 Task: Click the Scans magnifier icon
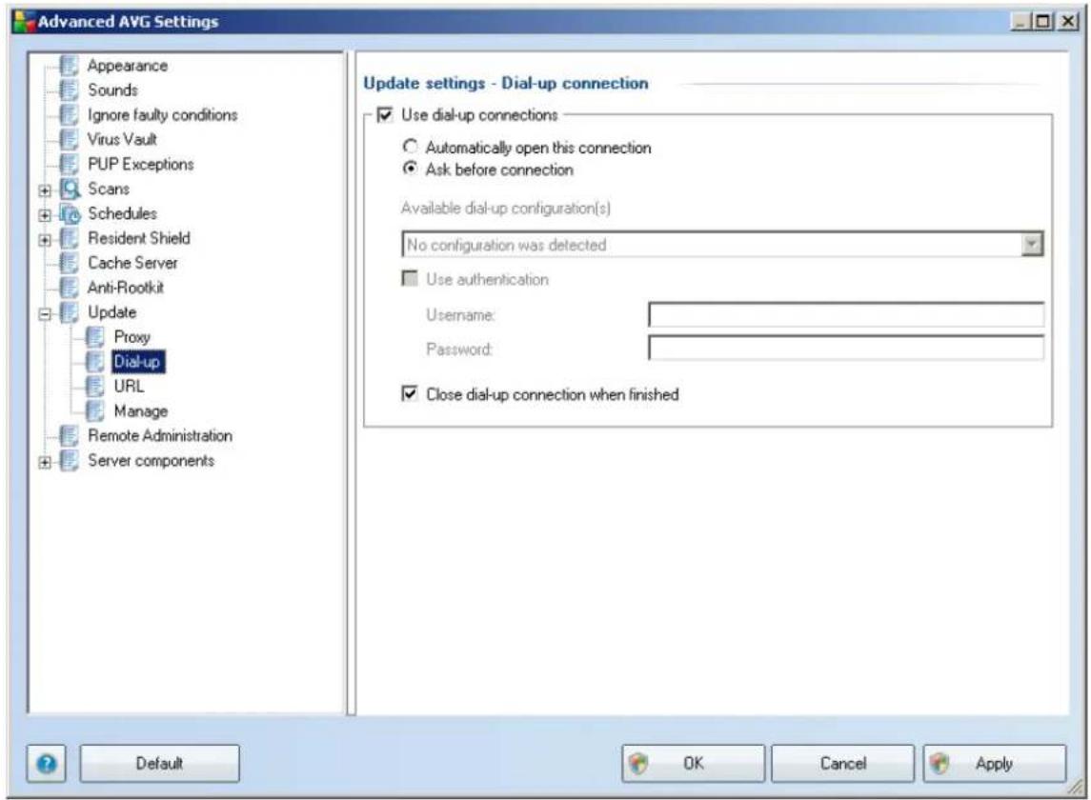point(70,190)
